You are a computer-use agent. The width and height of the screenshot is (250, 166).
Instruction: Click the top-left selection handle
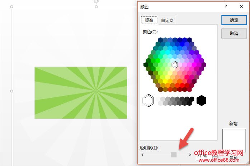[11, 7]
